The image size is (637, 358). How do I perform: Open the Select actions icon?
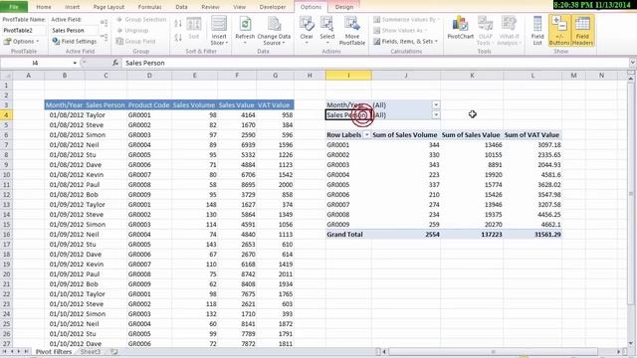click(327, 30)
